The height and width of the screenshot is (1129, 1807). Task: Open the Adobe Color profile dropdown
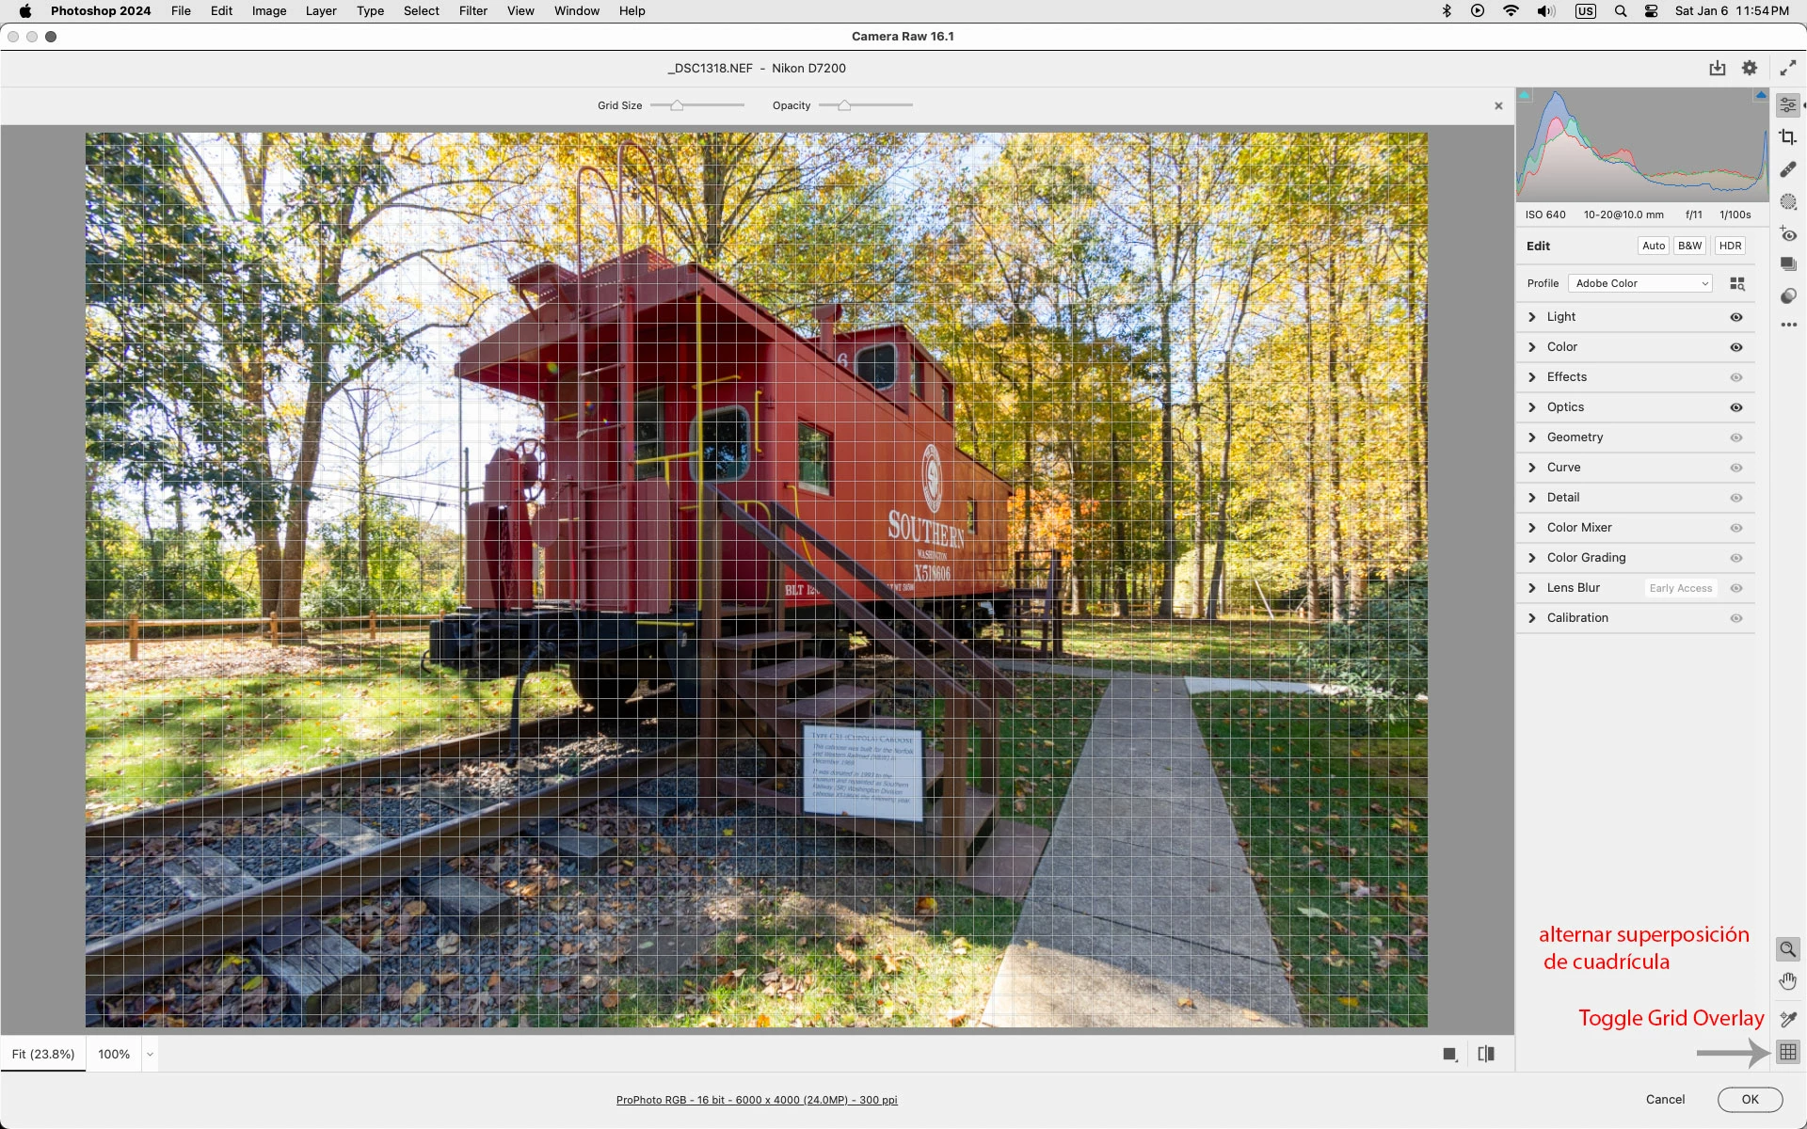[x=1639, y=283]
